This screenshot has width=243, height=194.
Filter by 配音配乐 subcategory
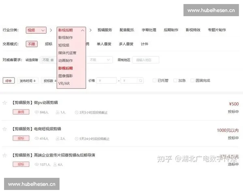[x=127, y=30]
